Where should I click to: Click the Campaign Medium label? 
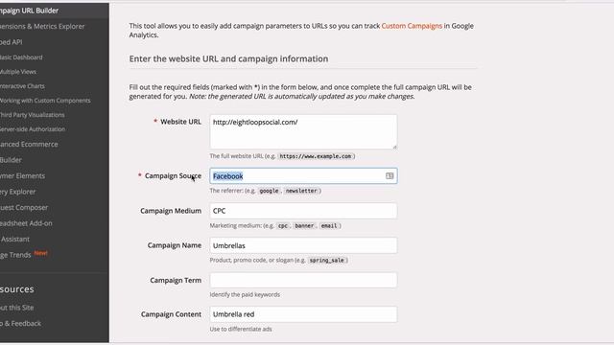coord(171,211)
